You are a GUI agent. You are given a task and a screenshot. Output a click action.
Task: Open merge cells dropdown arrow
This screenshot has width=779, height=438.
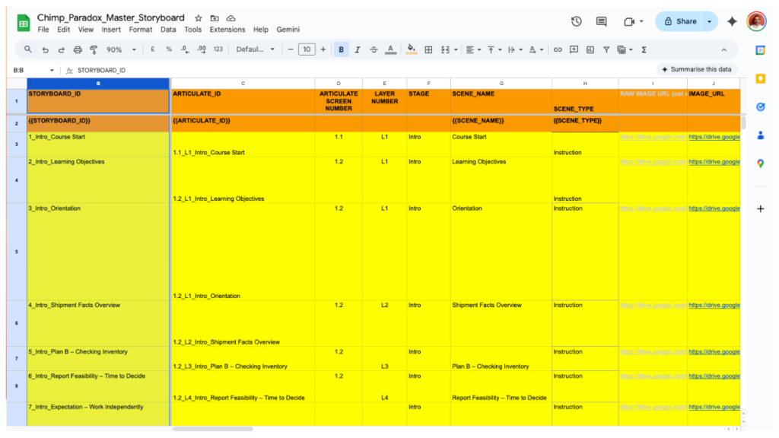coord(456,49)
